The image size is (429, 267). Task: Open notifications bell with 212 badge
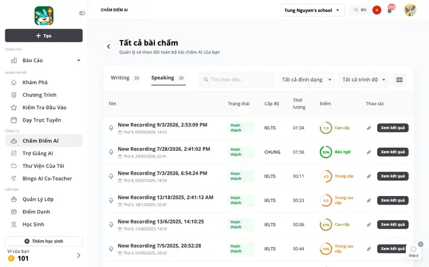click(390, 10)
